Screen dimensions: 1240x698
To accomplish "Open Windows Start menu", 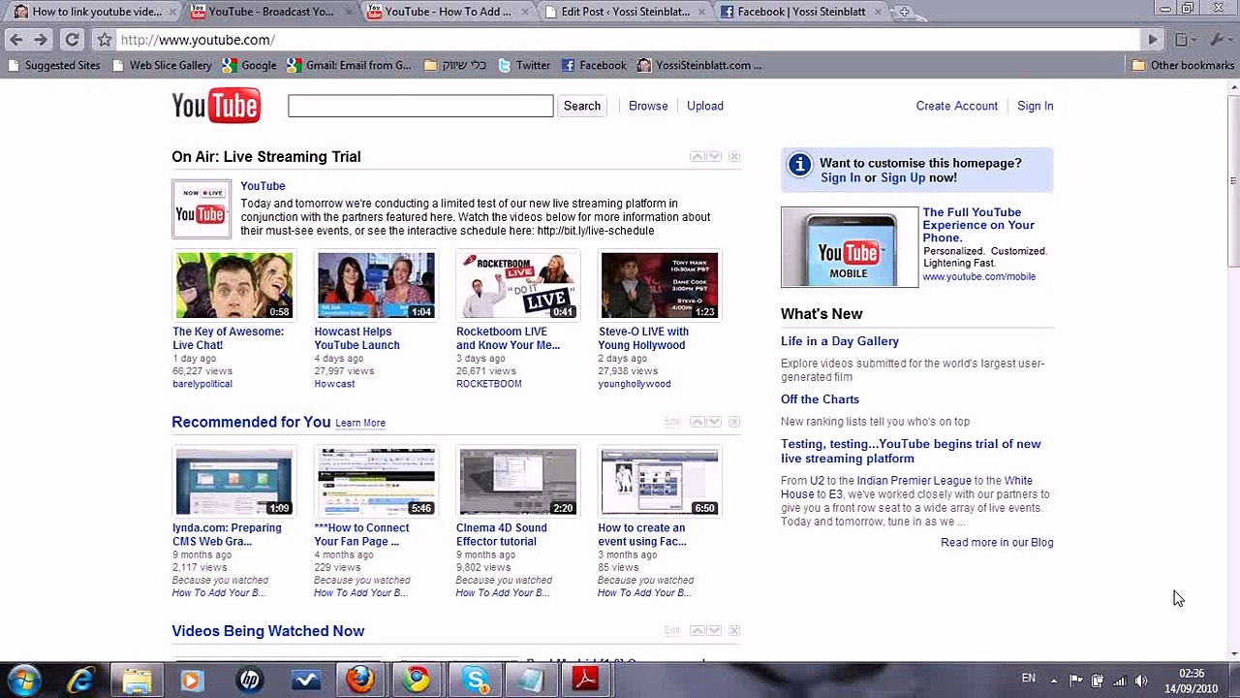I will (x=24, y=679).
